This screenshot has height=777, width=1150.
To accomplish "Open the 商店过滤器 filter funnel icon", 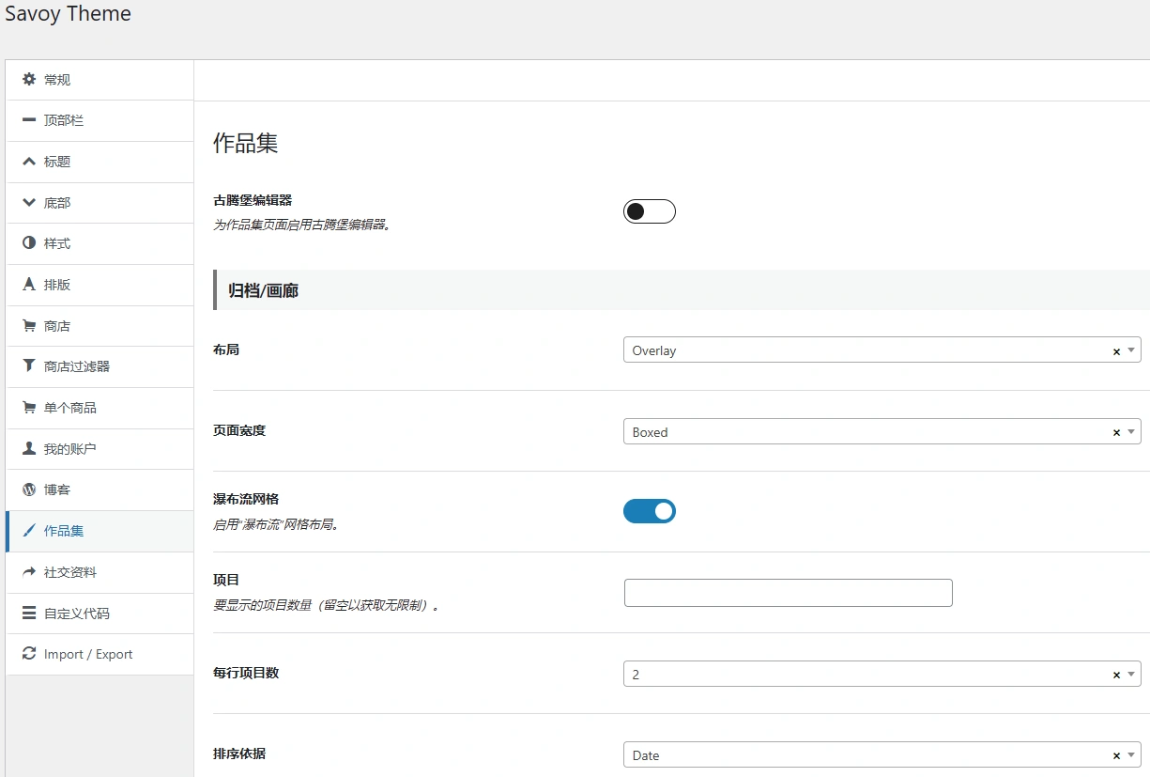I will pyautogui.click(x=28, y=366).
